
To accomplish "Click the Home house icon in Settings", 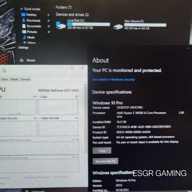I will [x=21, y=60].
